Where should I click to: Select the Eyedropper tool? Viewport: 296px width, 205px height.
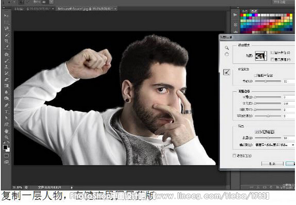pos(6,47)
